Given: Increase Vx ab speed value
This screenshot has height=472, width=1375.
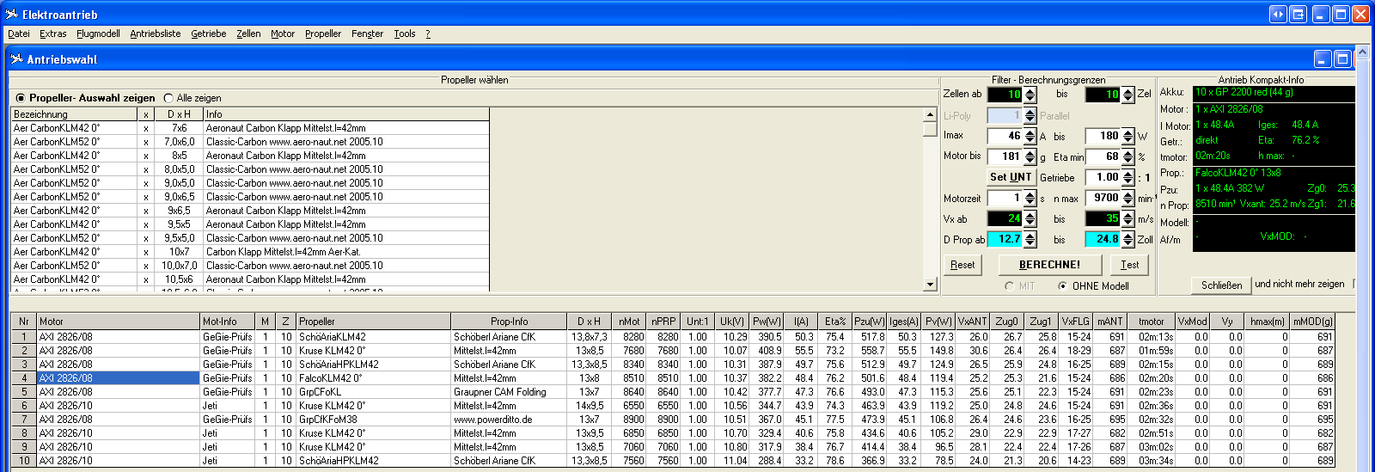Looking at the screenshot, I should [1030, 215].
